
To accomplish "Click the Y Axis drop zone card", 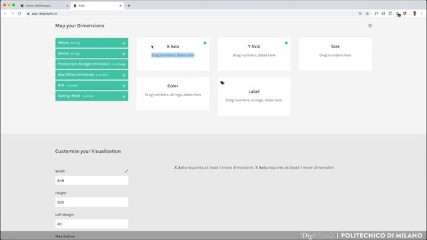I will pyautogui.click(x=254, y=54).
